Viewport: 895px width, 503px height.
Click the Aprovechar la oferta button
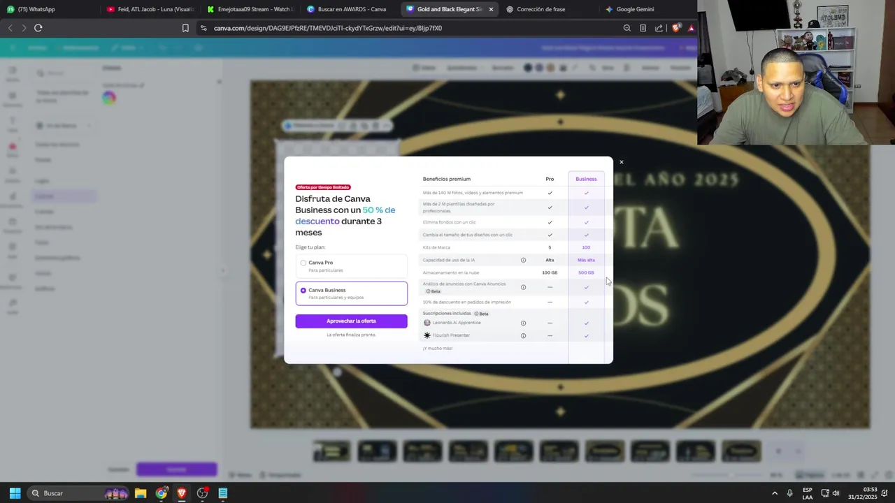tap(351, 321)
